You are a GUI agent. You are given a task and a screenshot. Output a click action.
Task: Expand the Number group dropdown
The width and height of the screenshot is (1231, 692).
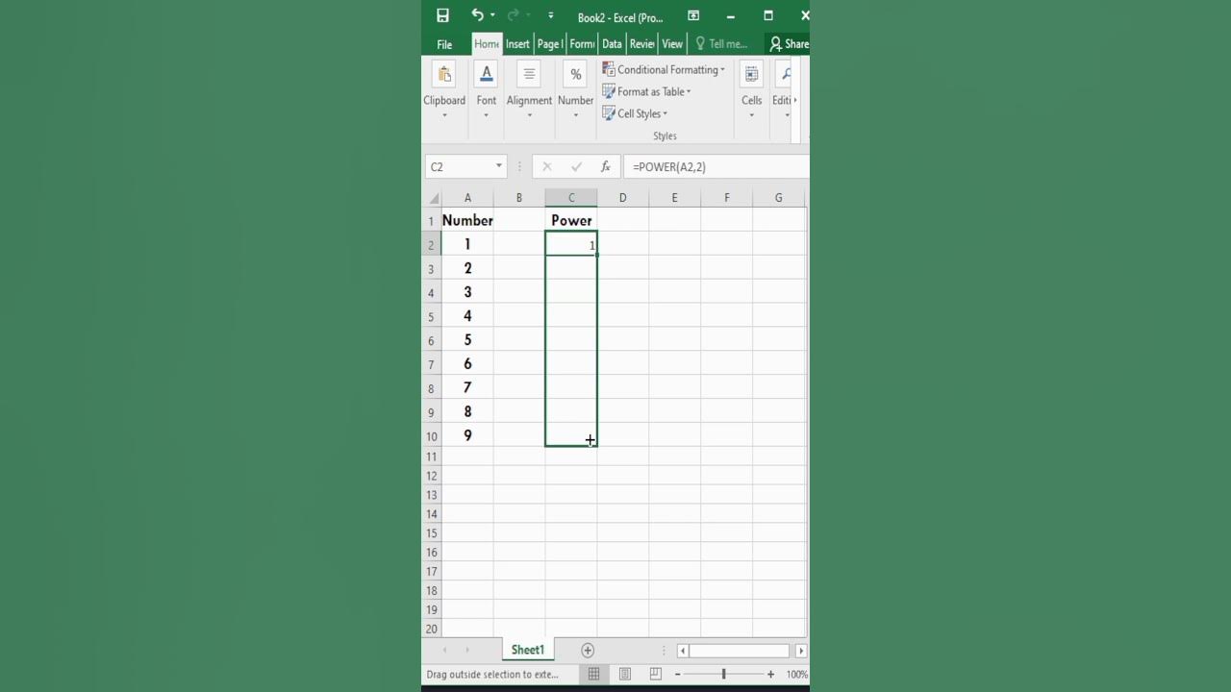coord(575,115)
